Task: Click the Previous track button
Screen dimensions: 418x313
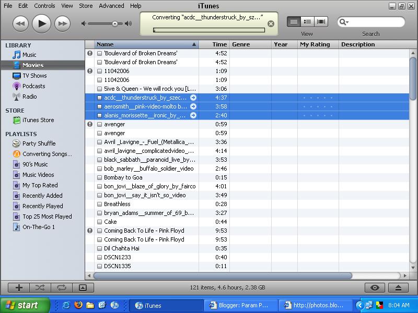Action: coord(20,23)
